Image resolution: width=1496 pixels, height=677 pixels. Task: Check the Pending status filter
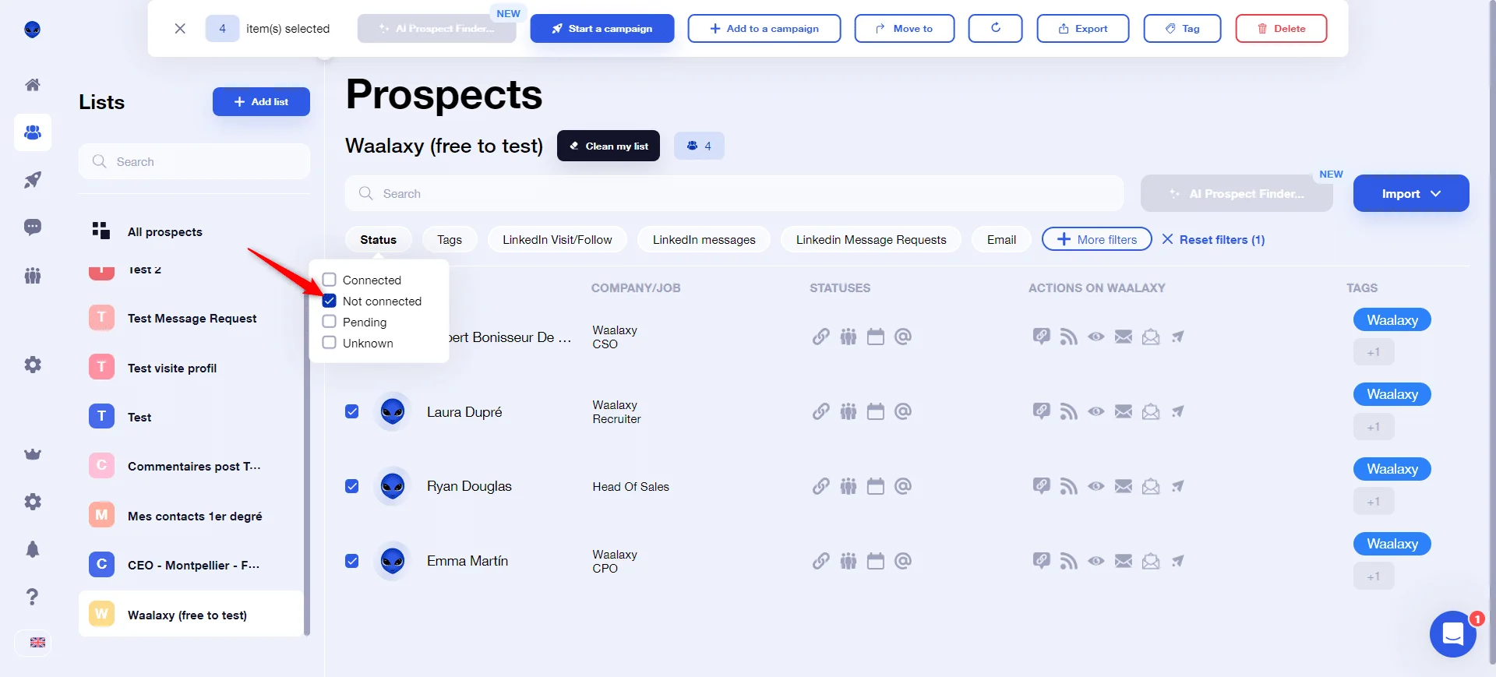click(x=330, y=322)
